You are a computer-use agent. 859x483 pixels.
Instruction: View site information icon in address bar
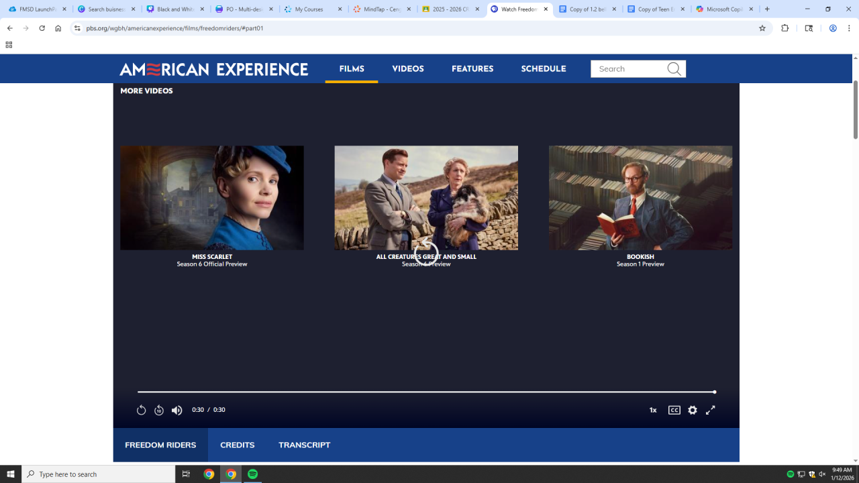(x=77, y=28)
